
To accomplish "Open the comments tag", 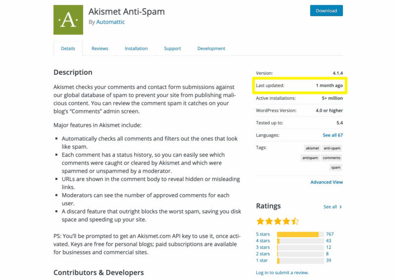I will (332, 158).
